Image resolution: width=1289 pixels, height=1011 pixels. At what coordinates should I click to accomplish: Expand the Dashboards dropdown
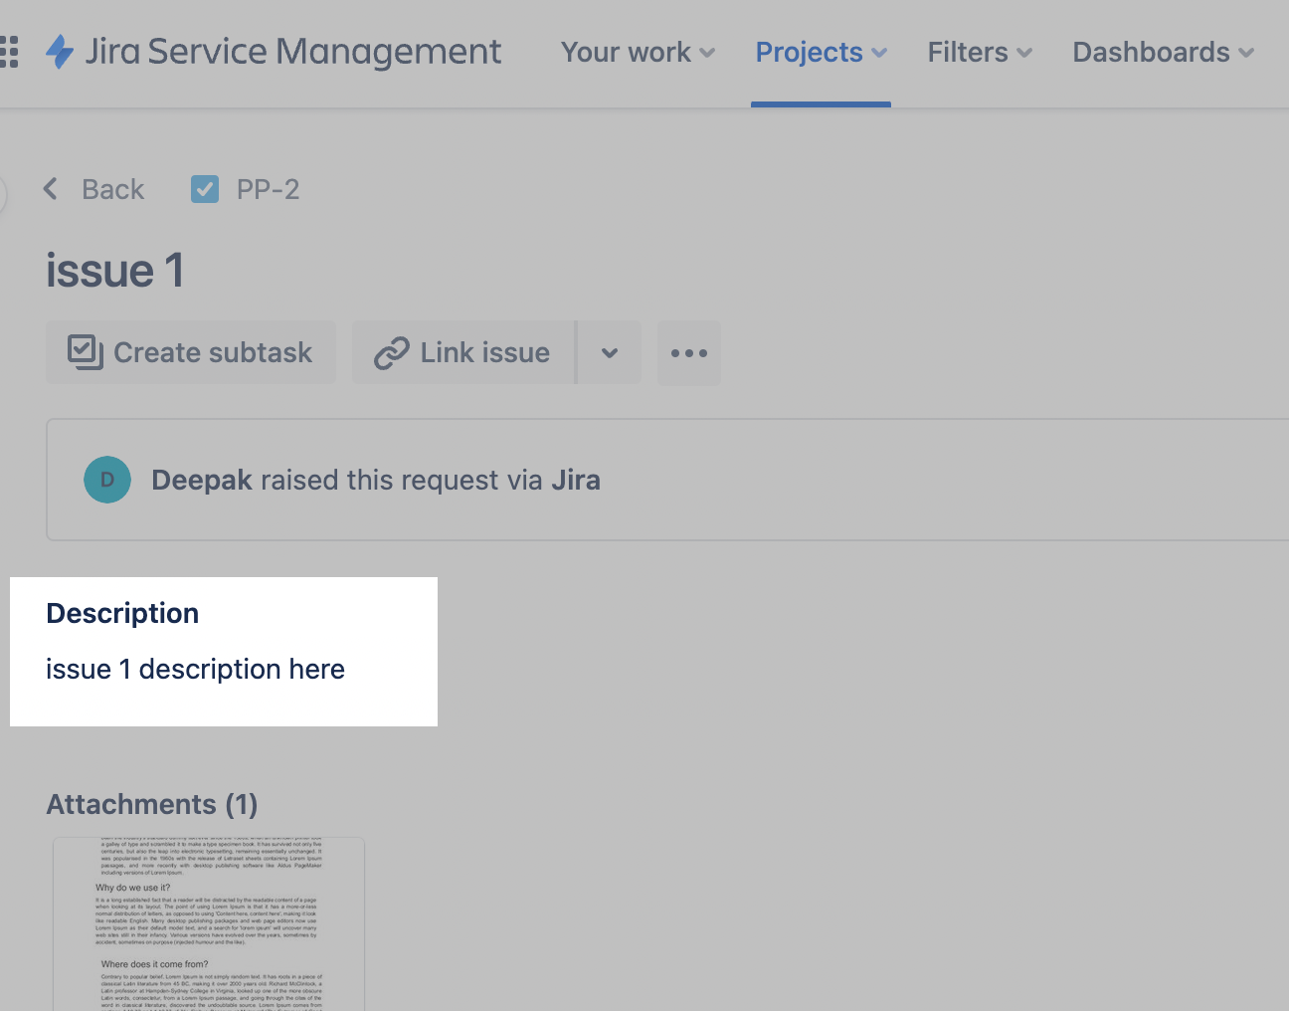pyautogui.click(x=1163, y=52)
